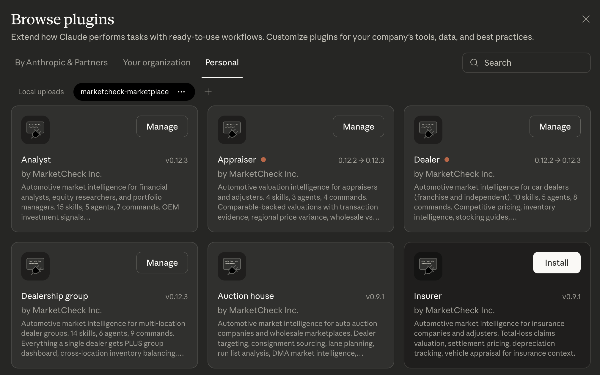The height and width of the screenshot is (375, 600).
Task: Close the Browse plugins dialog
Action: [586, 19]
